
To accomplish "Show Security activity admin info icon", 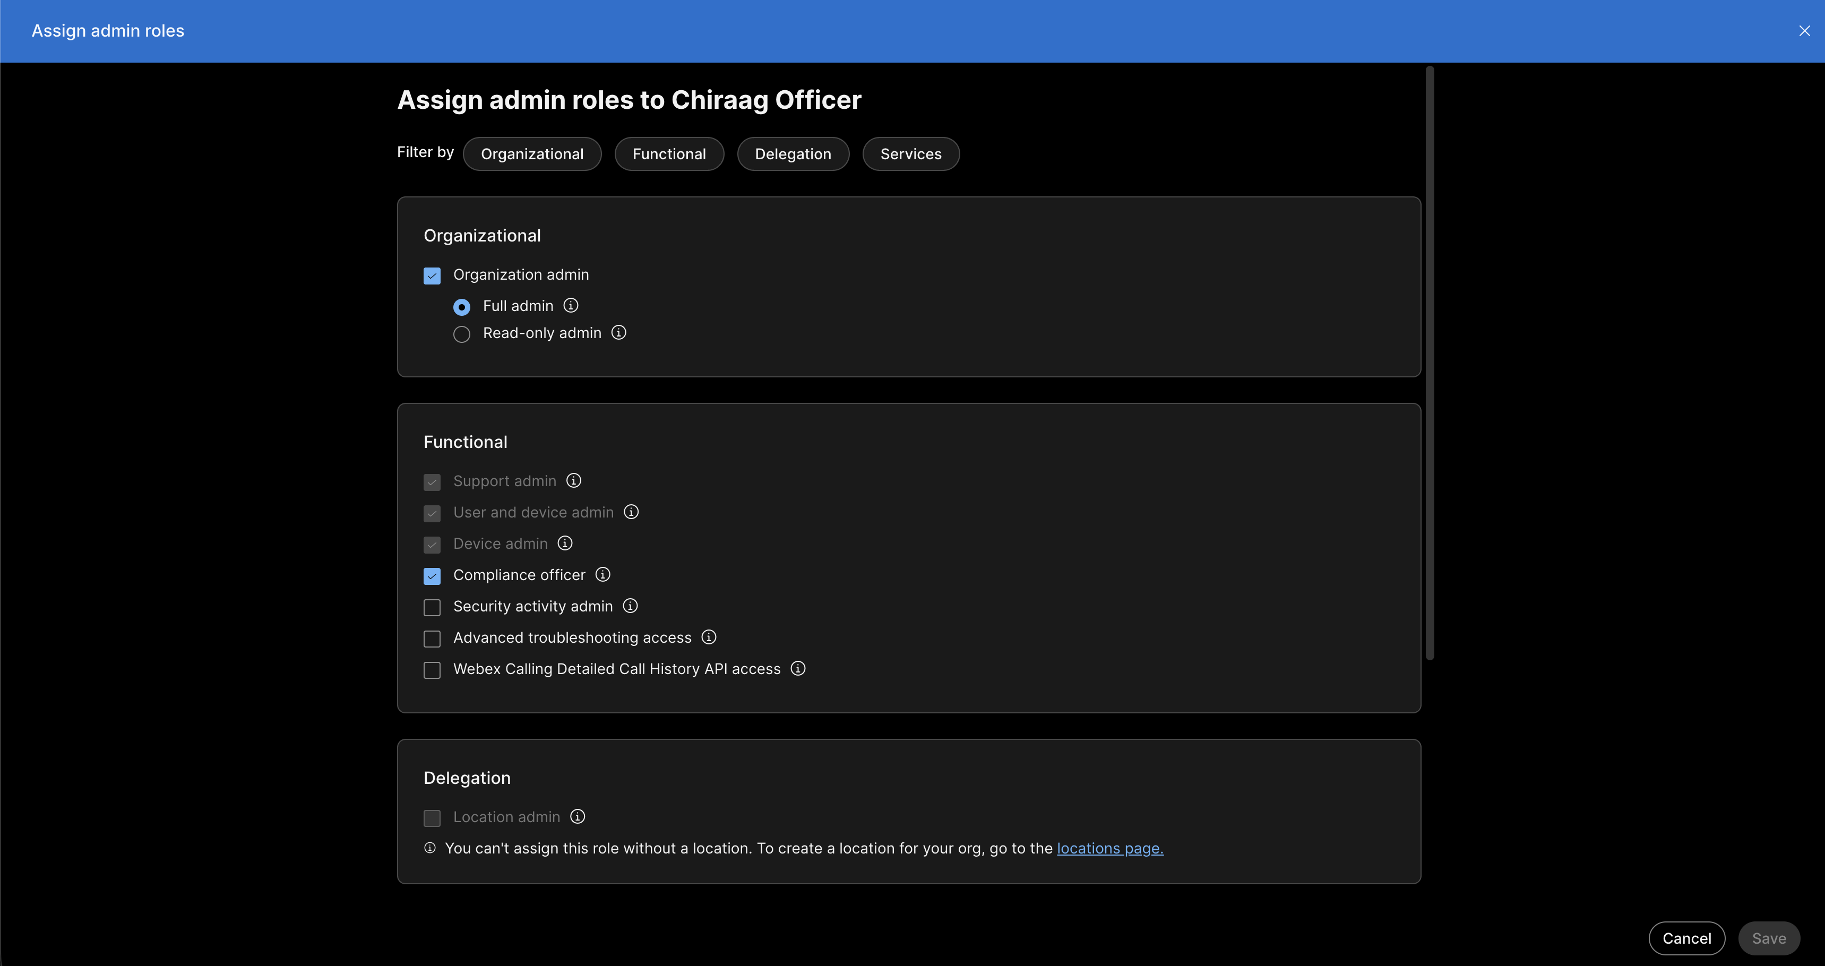I will click(630, 606).
